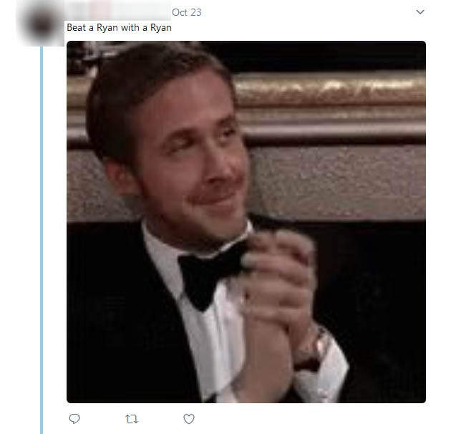Open the tweet options chevron menu
The width and height of the screenshot is (451, 434).
click(x=420, y=12)
